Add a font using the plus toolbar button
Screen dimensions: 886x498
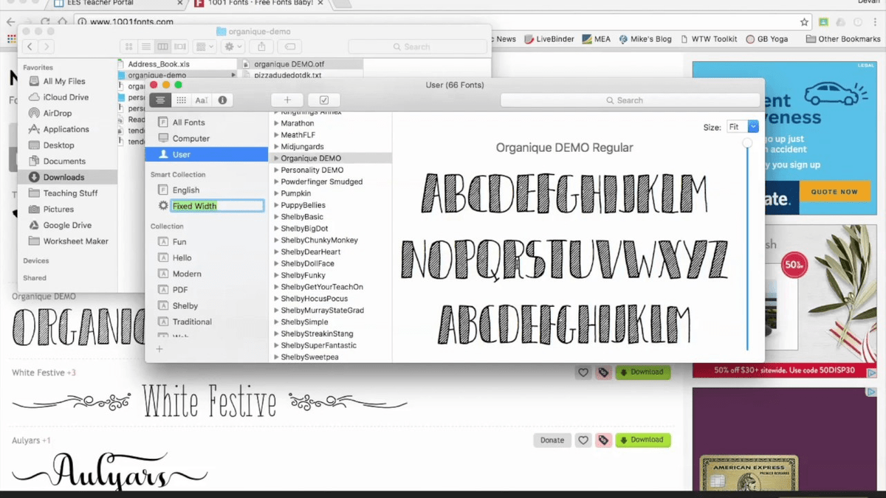[x=287, y=100]
